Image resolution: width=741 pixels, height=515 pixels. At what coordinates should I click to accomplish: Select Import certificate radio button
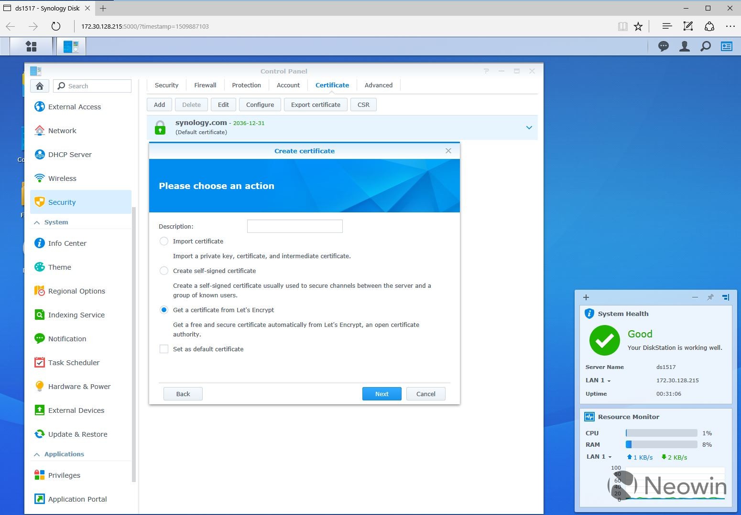[164, 241]
